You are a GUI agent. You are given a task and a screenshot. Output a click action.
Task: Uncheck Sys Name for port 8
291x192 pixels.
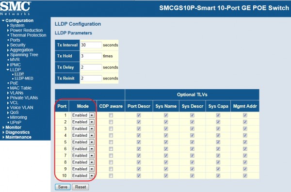166,162
